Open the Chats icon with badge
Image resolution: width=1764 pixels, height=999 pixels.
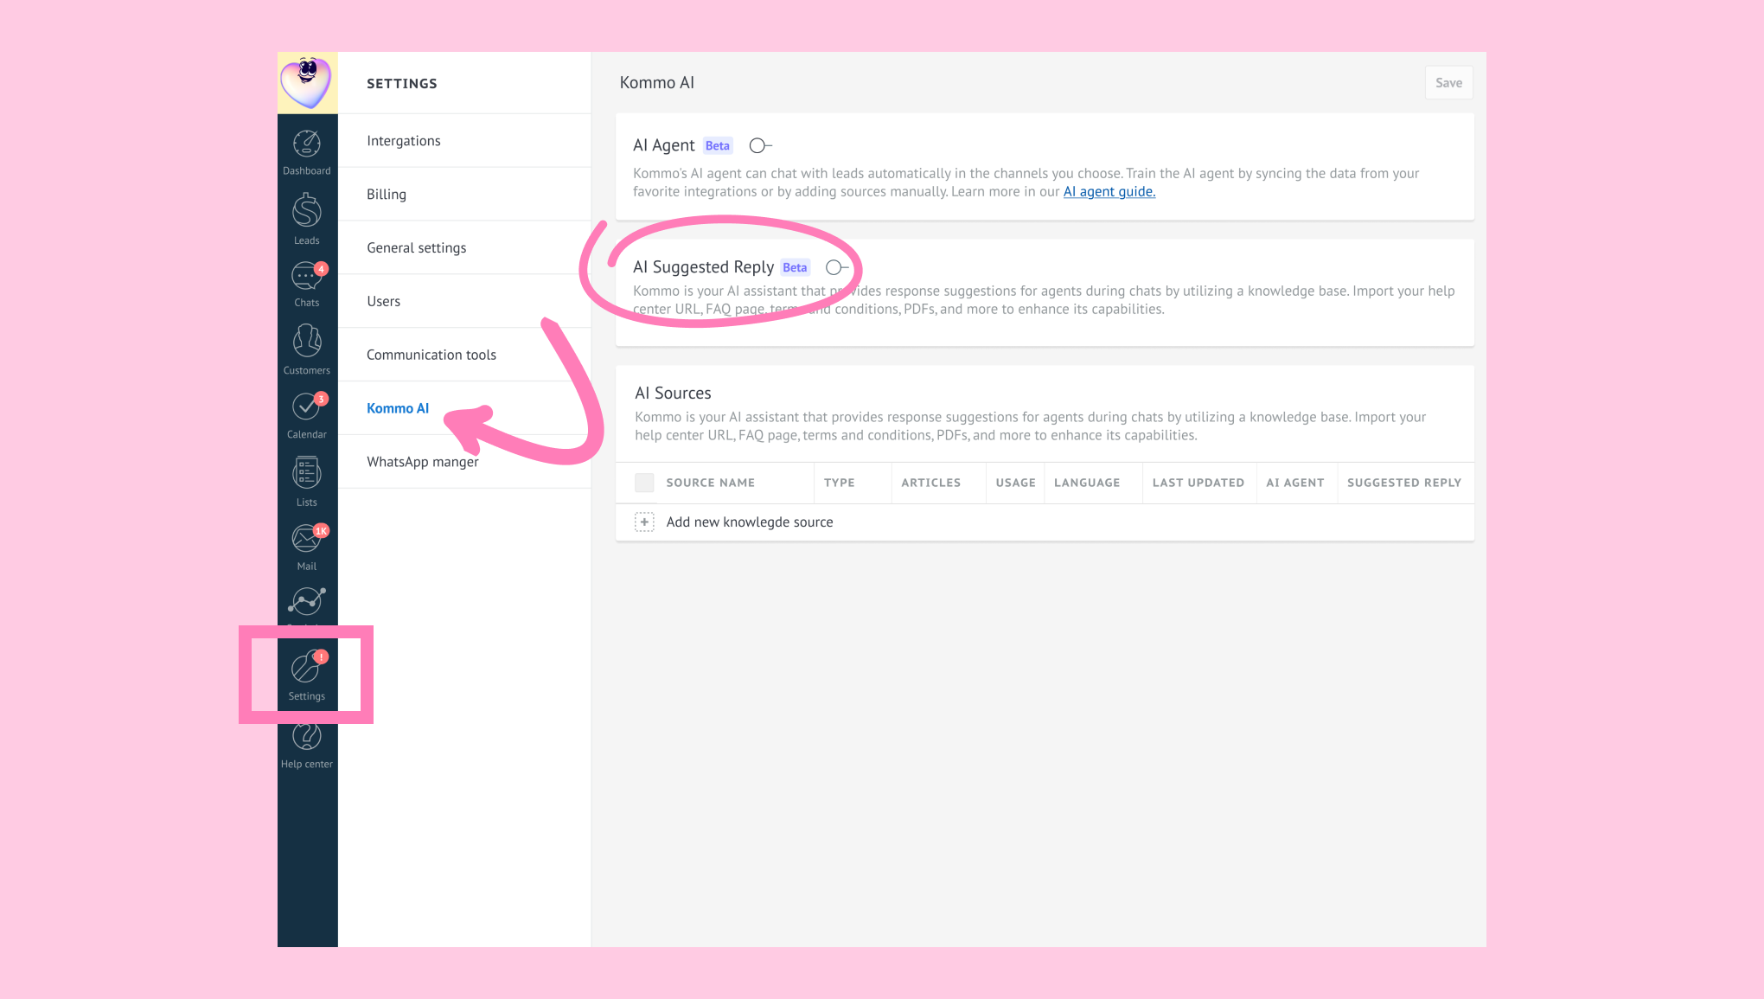pyautogui.click(x=307, y=277)
